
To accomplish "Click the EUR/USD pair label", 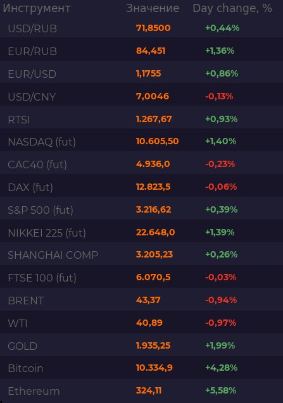I will click(x=32, y=74).
